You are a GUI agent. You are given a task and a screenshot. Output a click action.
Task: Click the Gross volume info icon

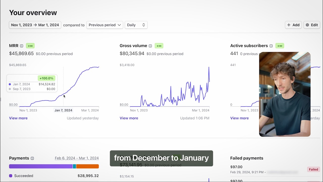150,46
